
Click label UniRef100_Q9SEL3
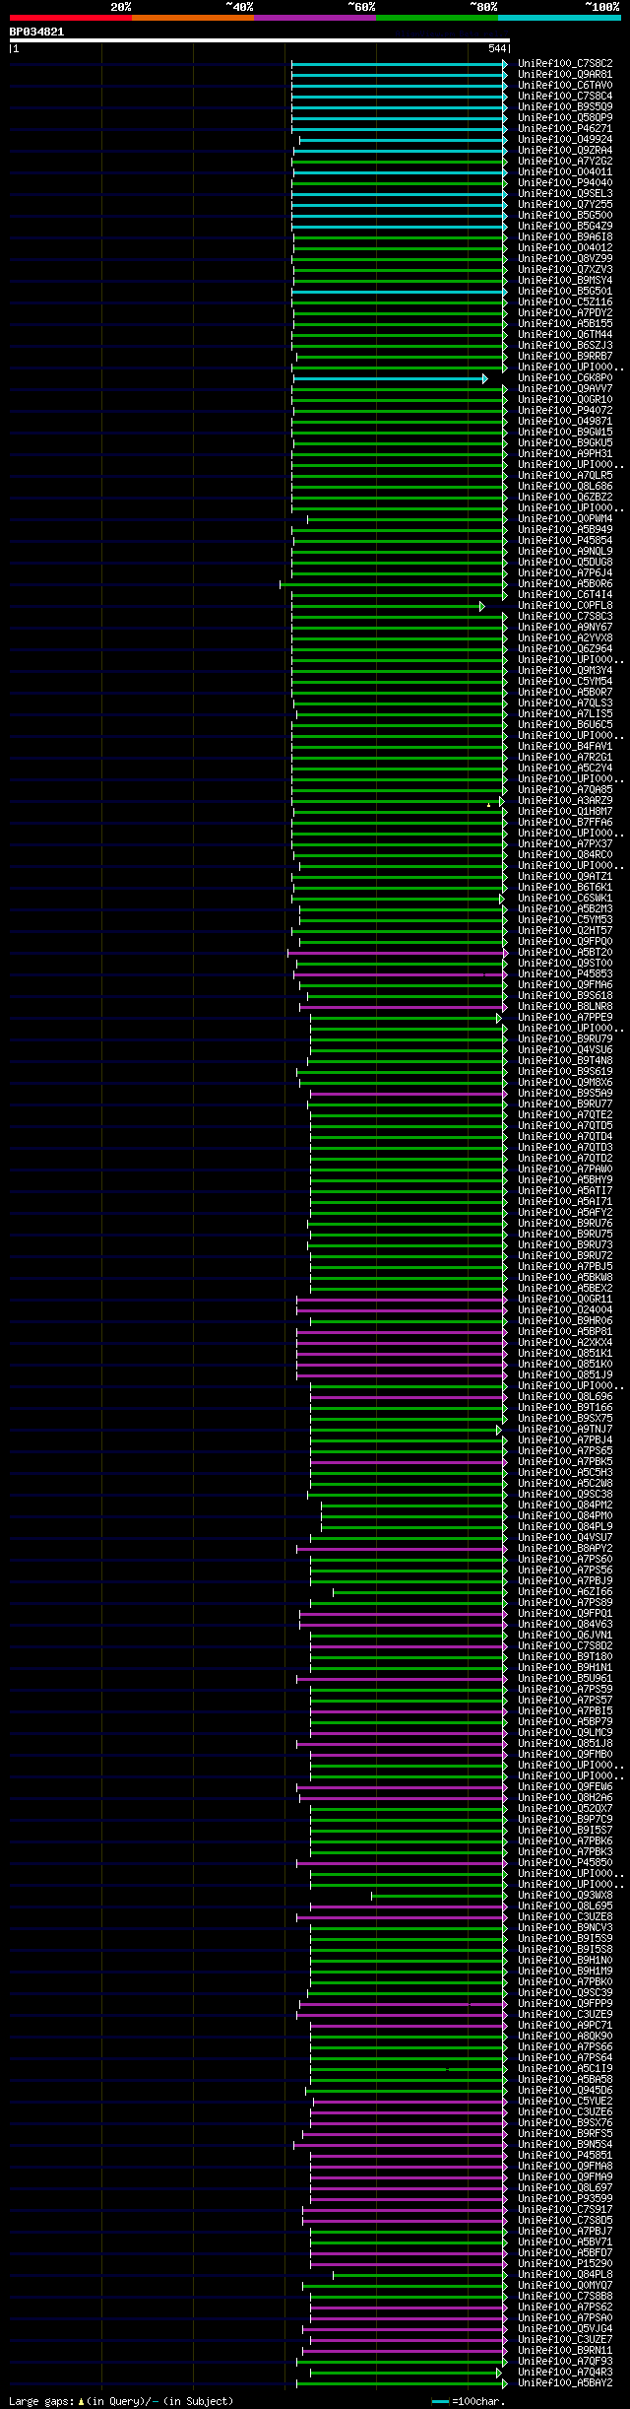[565, 194]
